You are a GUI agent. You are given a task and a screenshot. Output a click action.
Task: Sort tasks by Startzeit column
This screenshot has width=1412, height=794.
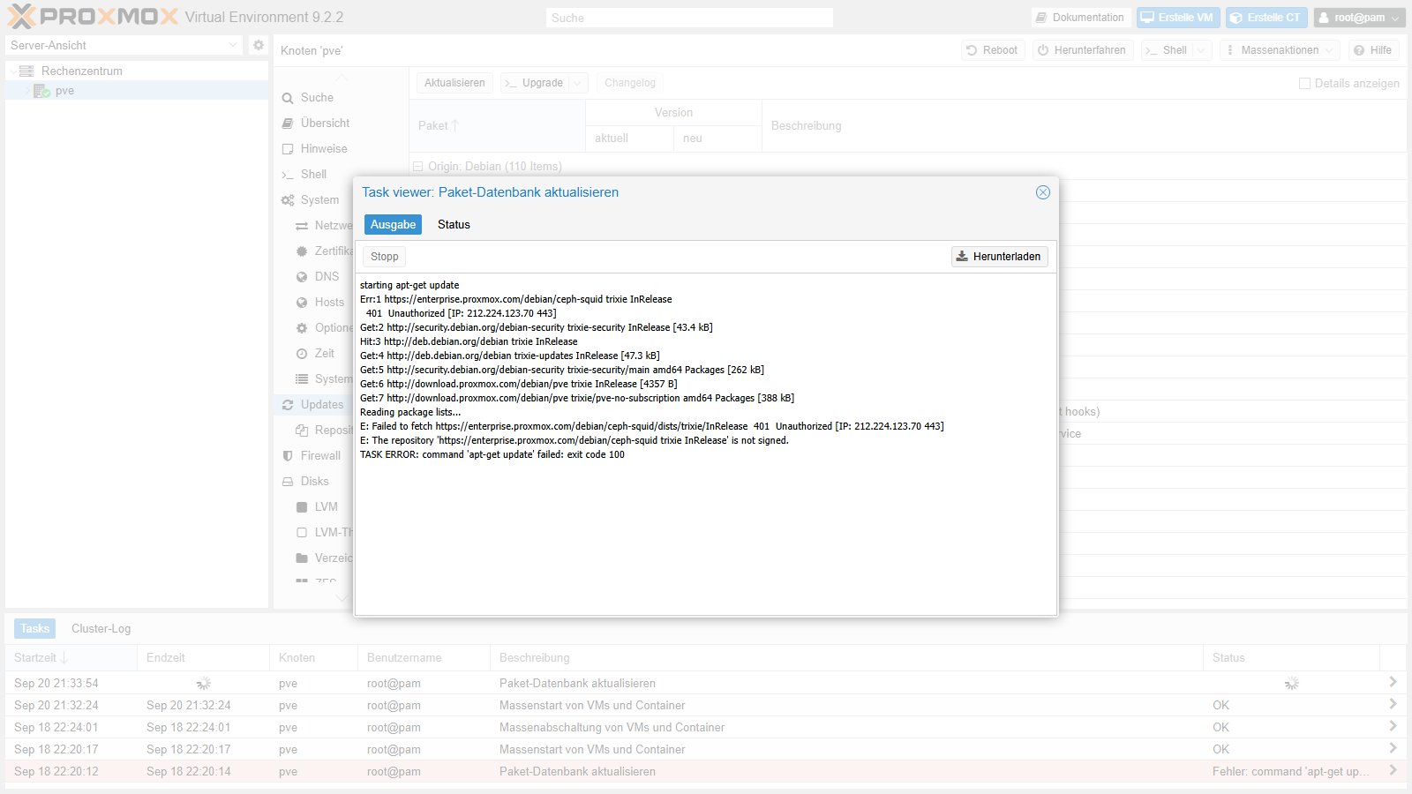[x=71, y=657]
